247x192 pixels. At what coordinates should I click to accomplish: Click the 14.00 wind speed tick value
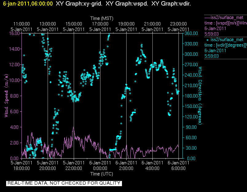14,49
